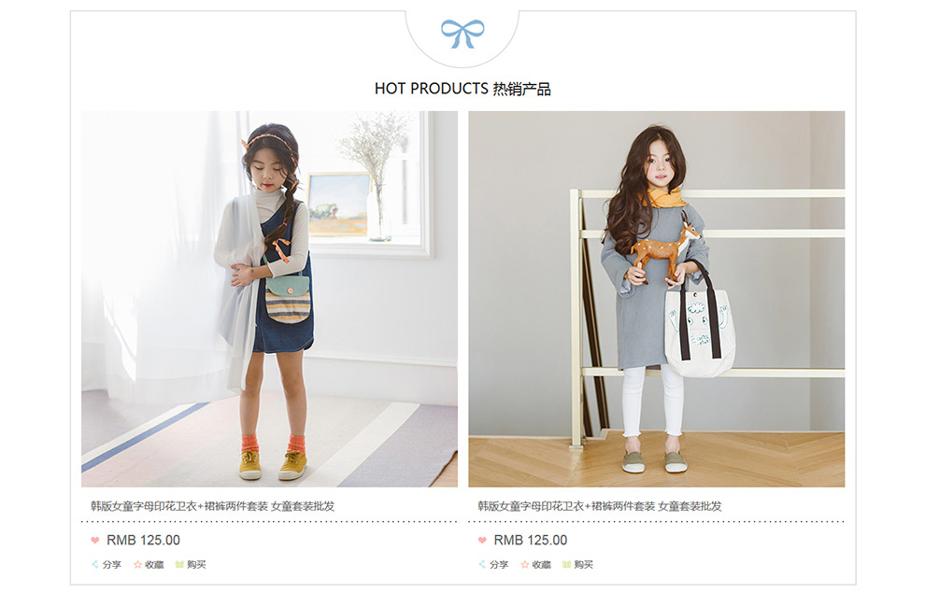Viewport: 925px width, 592px height.
Task: Open right product image of gray dress girl
Action: pyautogui.click(x=657, y=299)
